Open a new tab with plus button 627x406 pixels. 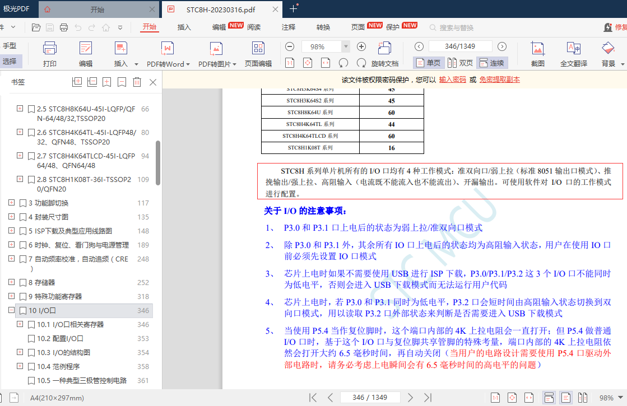pos(293,9)
